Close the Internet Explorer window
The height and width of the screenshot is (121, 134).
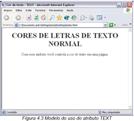(x=129, y=5)
